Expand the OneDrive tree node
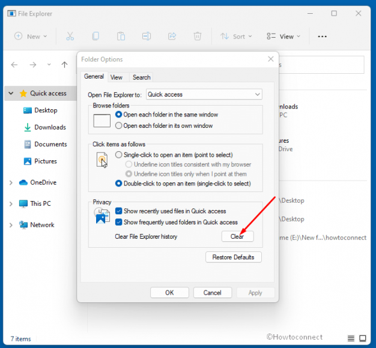Image resolution: width=376 pixels, height=348 pixels. 11,183
